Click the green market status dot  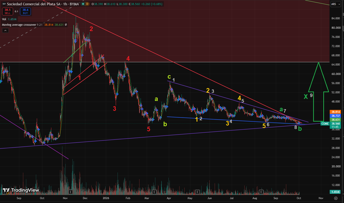[x=83, y=4]
